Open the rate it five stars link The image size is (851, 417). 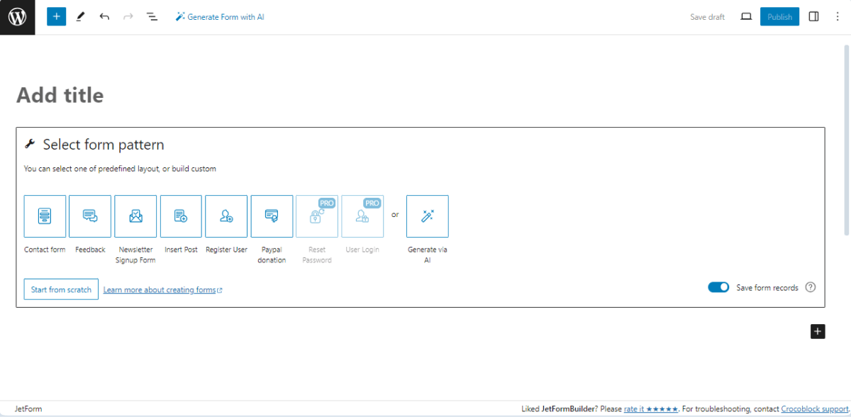tap(650, 409)
